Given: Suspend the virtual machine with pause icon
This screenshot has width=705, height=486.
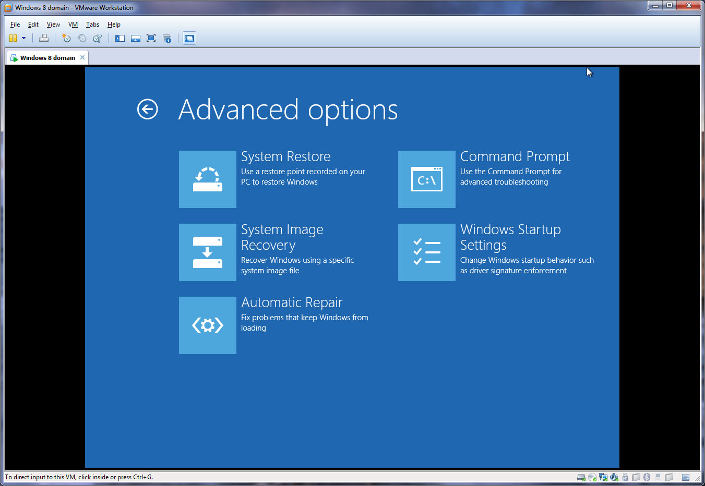Looking at the screenshot, I should pos(13,38).
